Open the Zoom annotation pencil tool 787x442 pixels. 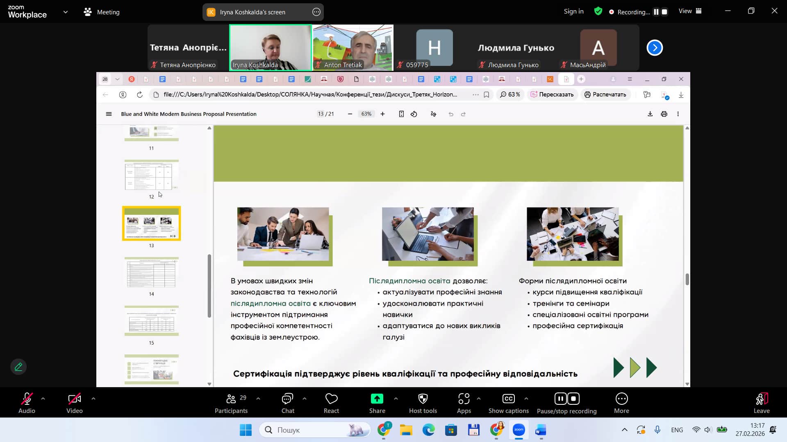point(18,367)
